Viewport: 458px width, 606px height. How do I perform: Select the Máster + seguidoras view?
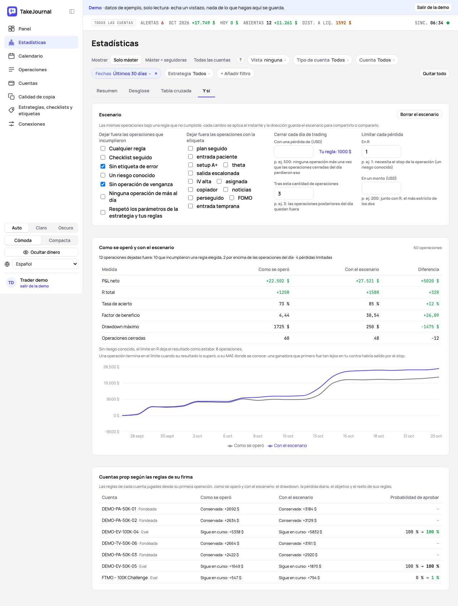tap(166, 60)
